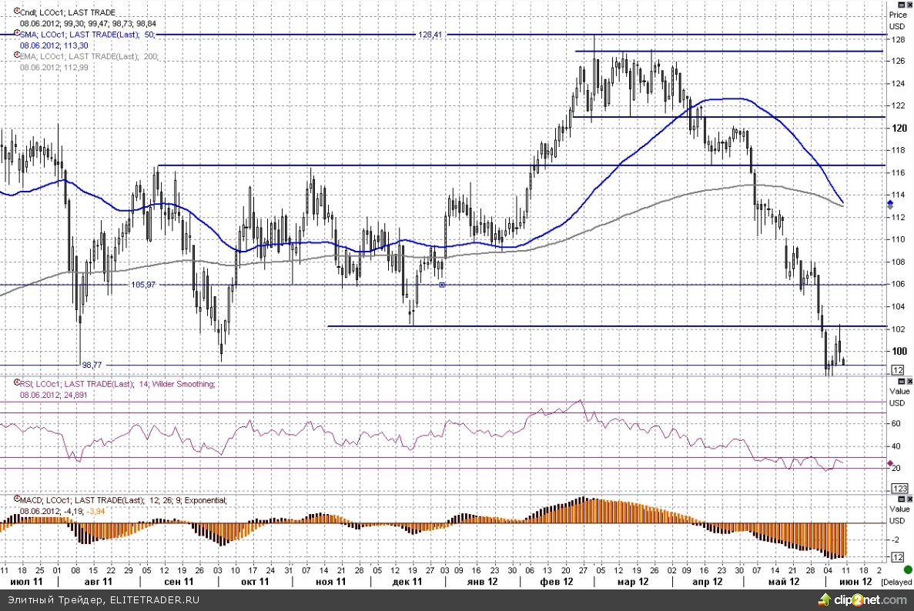Click the Delayed data status label

coord(897,583)
